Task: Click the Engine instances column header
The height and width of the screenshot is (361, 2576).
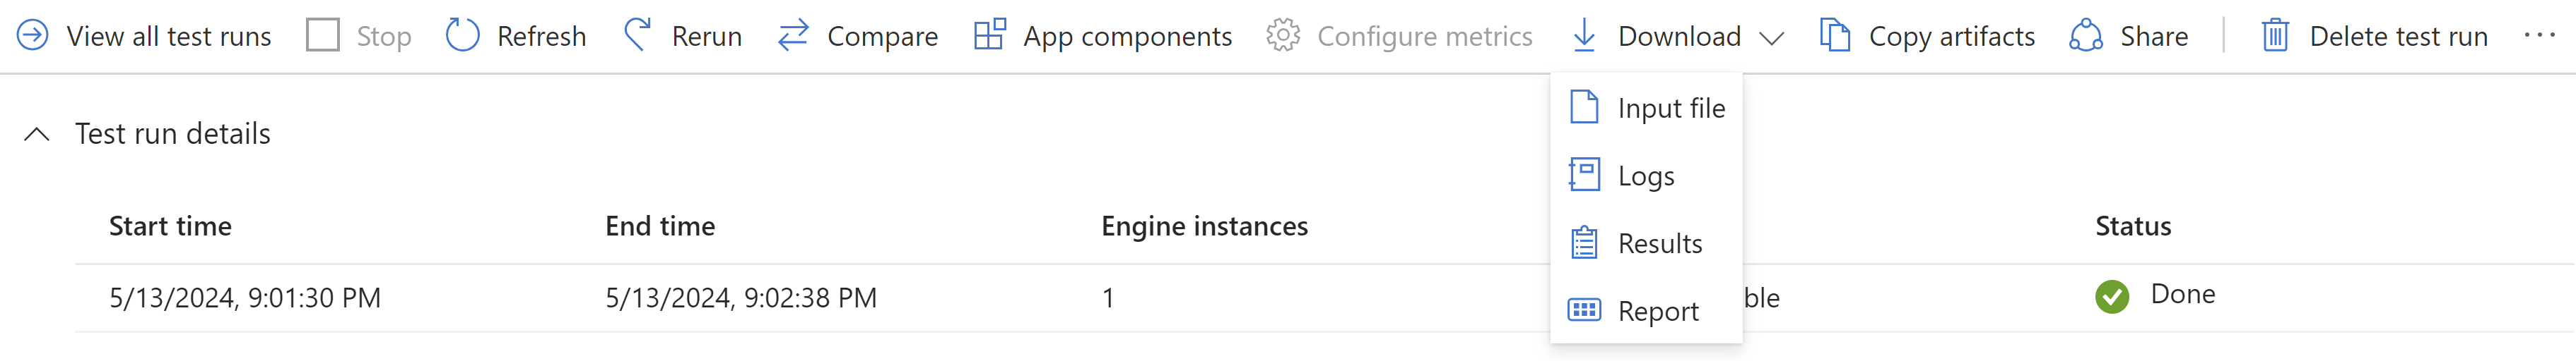Action: click(x=1204, y=226)
